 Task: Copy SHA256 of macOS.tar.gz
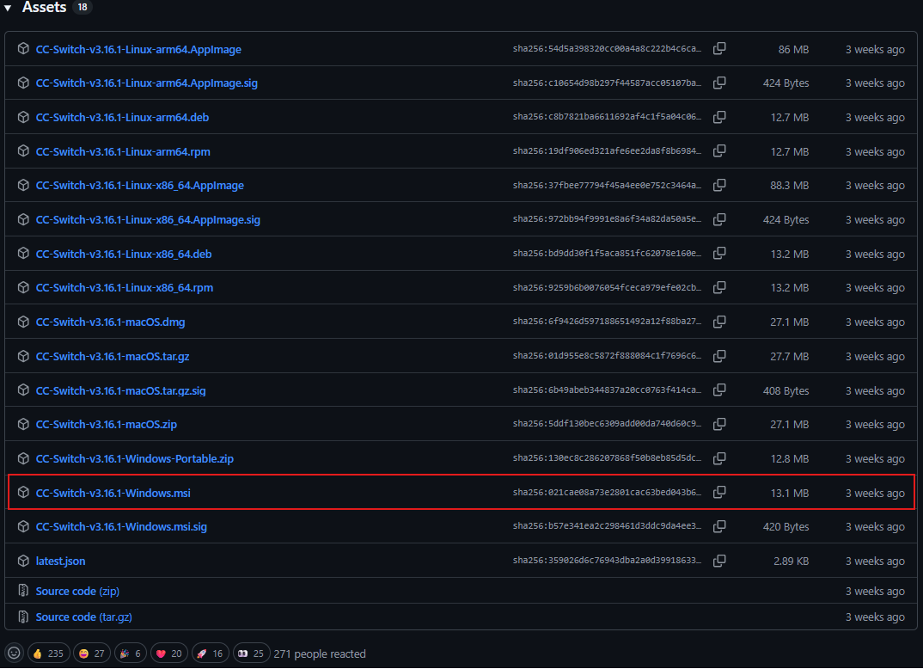[x=719, y=356]
